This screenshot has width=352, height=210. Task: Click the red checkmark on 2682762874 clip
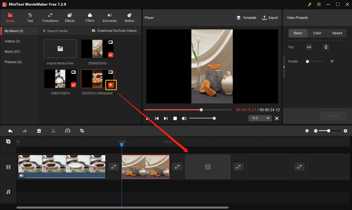(x=74, y=85)
